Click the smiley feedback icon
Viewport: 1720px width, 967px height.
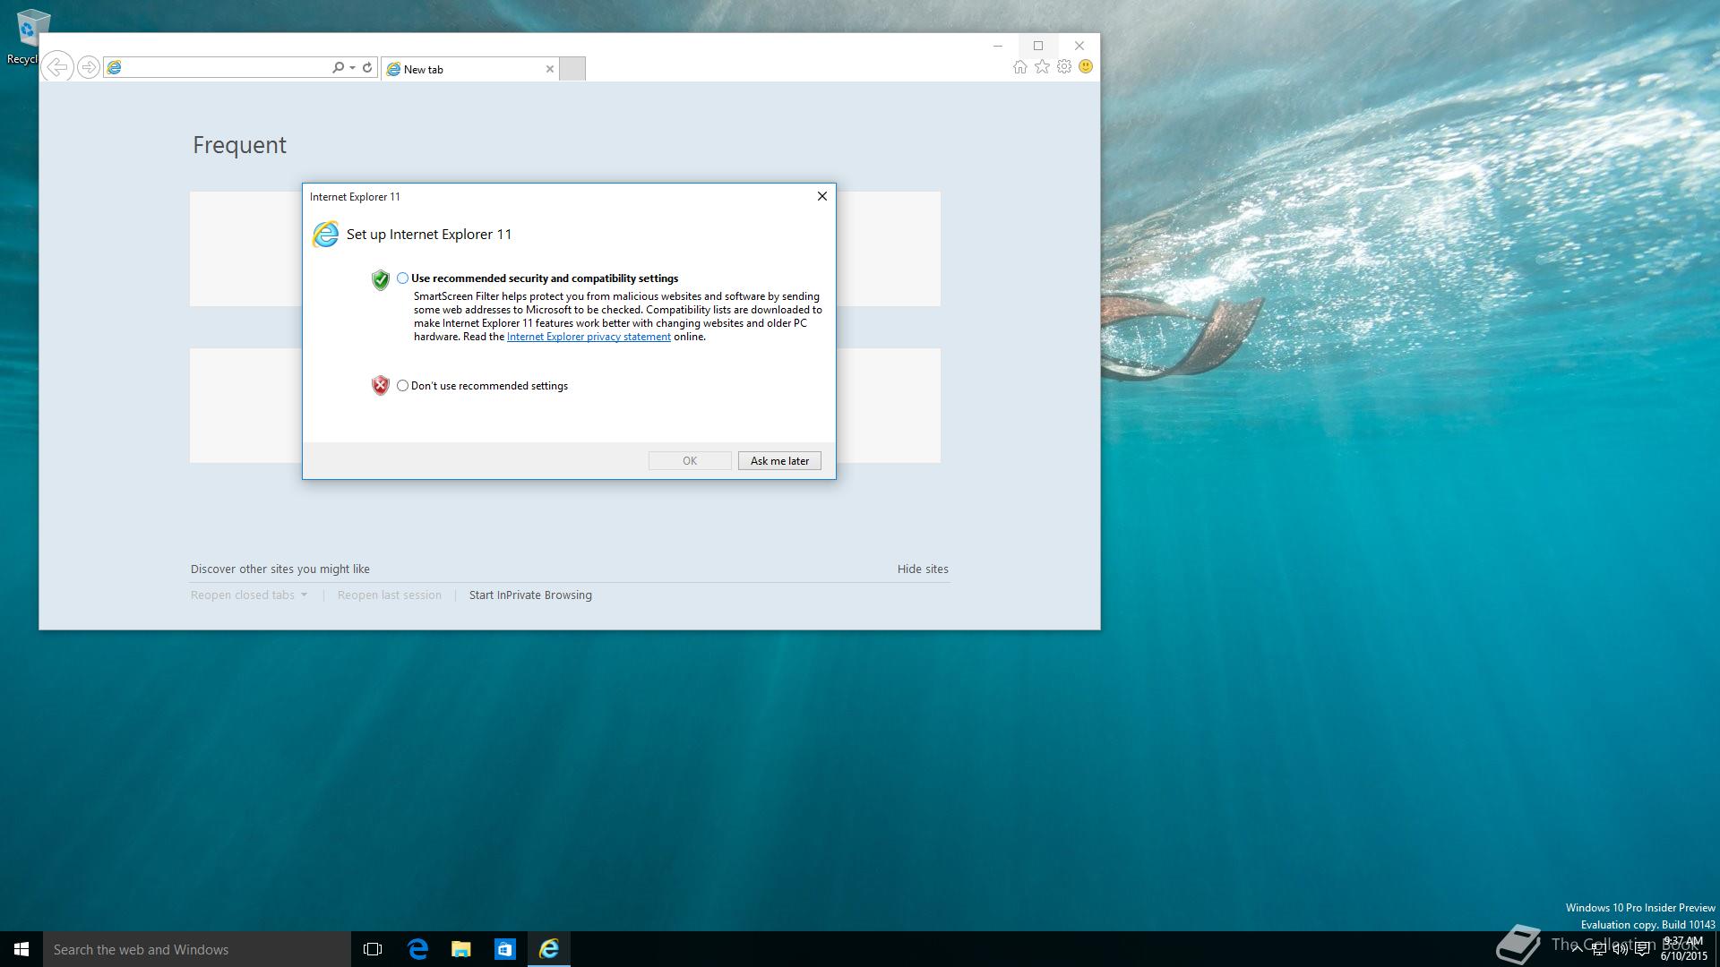click(1086, 67)
